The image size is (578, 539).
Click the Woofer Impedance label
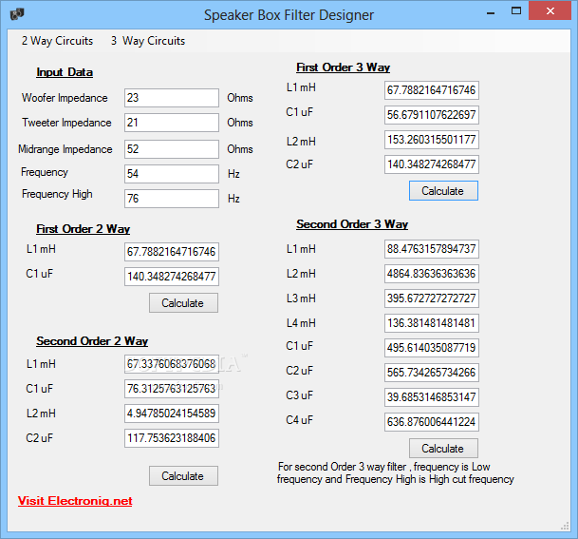pyautogui.click(x=65, y=98)
